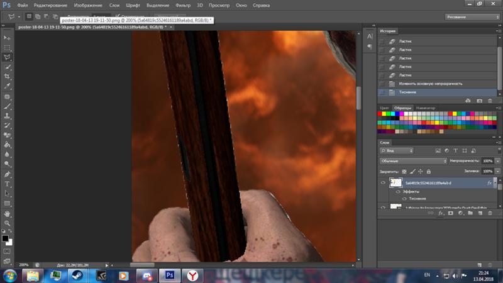Open the Выделение menu
Image resolution: width=503 pixels, height=283 pixels.
158,6
